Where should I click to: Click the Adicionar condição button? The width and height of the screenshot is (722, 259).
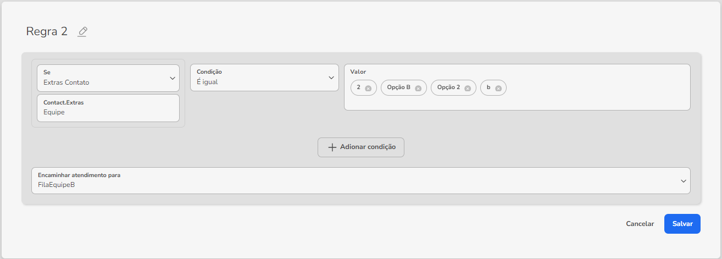[x=361, y=147]
